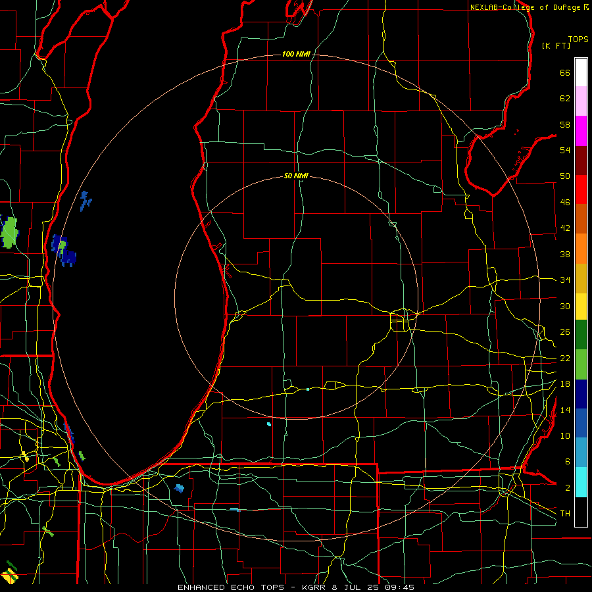
Task: Click the yellow echo in bottom-left corner
Action: (x=9, y=577)
